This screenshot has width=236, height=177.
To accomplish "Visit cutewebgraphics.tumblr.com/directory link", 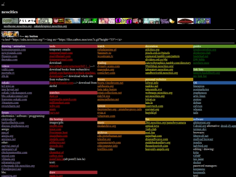I will (168, 63).
